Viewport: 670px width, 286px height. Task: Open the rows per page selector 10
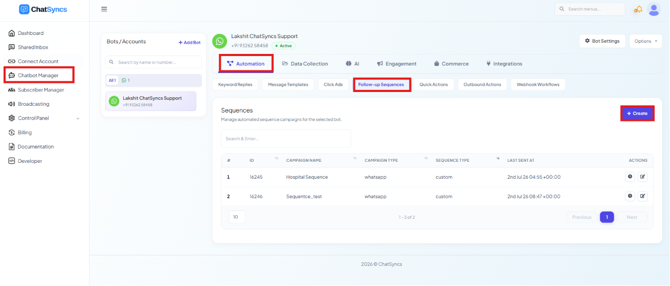237,217
